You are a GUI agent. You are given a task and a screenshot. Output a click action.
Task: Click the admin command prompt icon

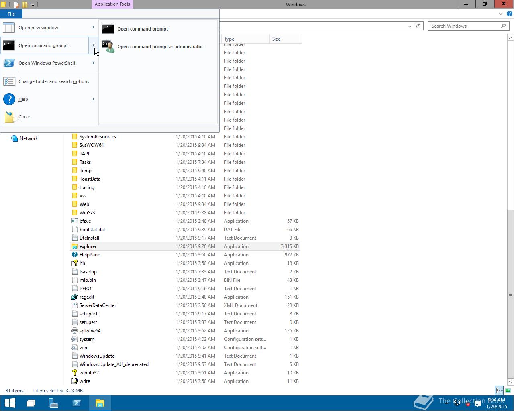[108, 47]
